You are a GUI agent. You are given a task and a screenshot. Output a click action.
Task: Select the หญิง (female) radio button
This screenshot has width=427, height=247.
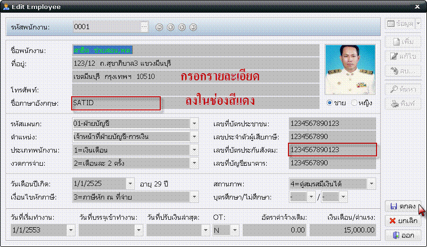click(x=354, y=103)
